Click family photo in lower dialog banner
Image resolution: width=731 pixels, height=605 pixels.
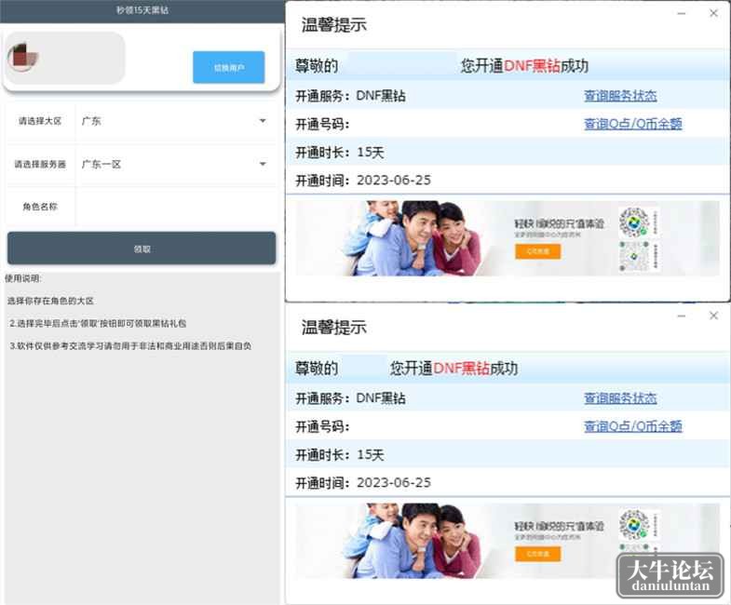click(x=413, y=541)
